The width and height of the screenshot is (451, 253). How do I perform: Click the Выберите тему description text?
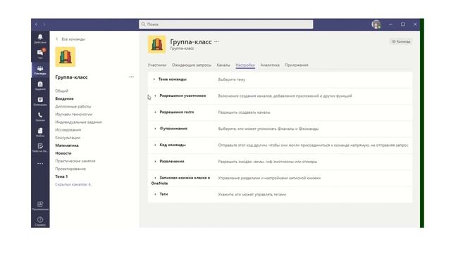click(x=232, y=79)
